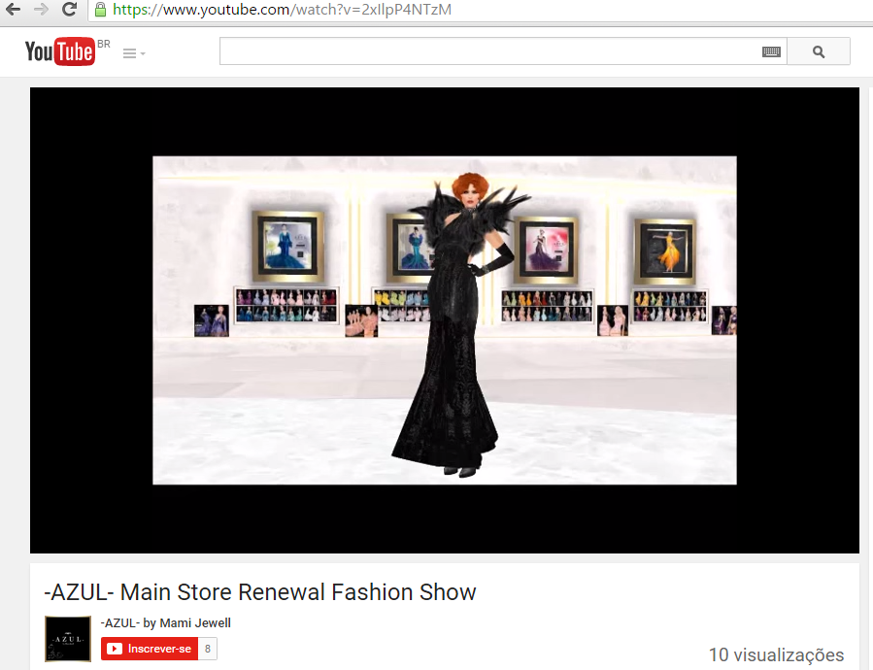Open the on-screen keyboard icon
Viewport: 873px width, 670px height.
pos(771,52)
